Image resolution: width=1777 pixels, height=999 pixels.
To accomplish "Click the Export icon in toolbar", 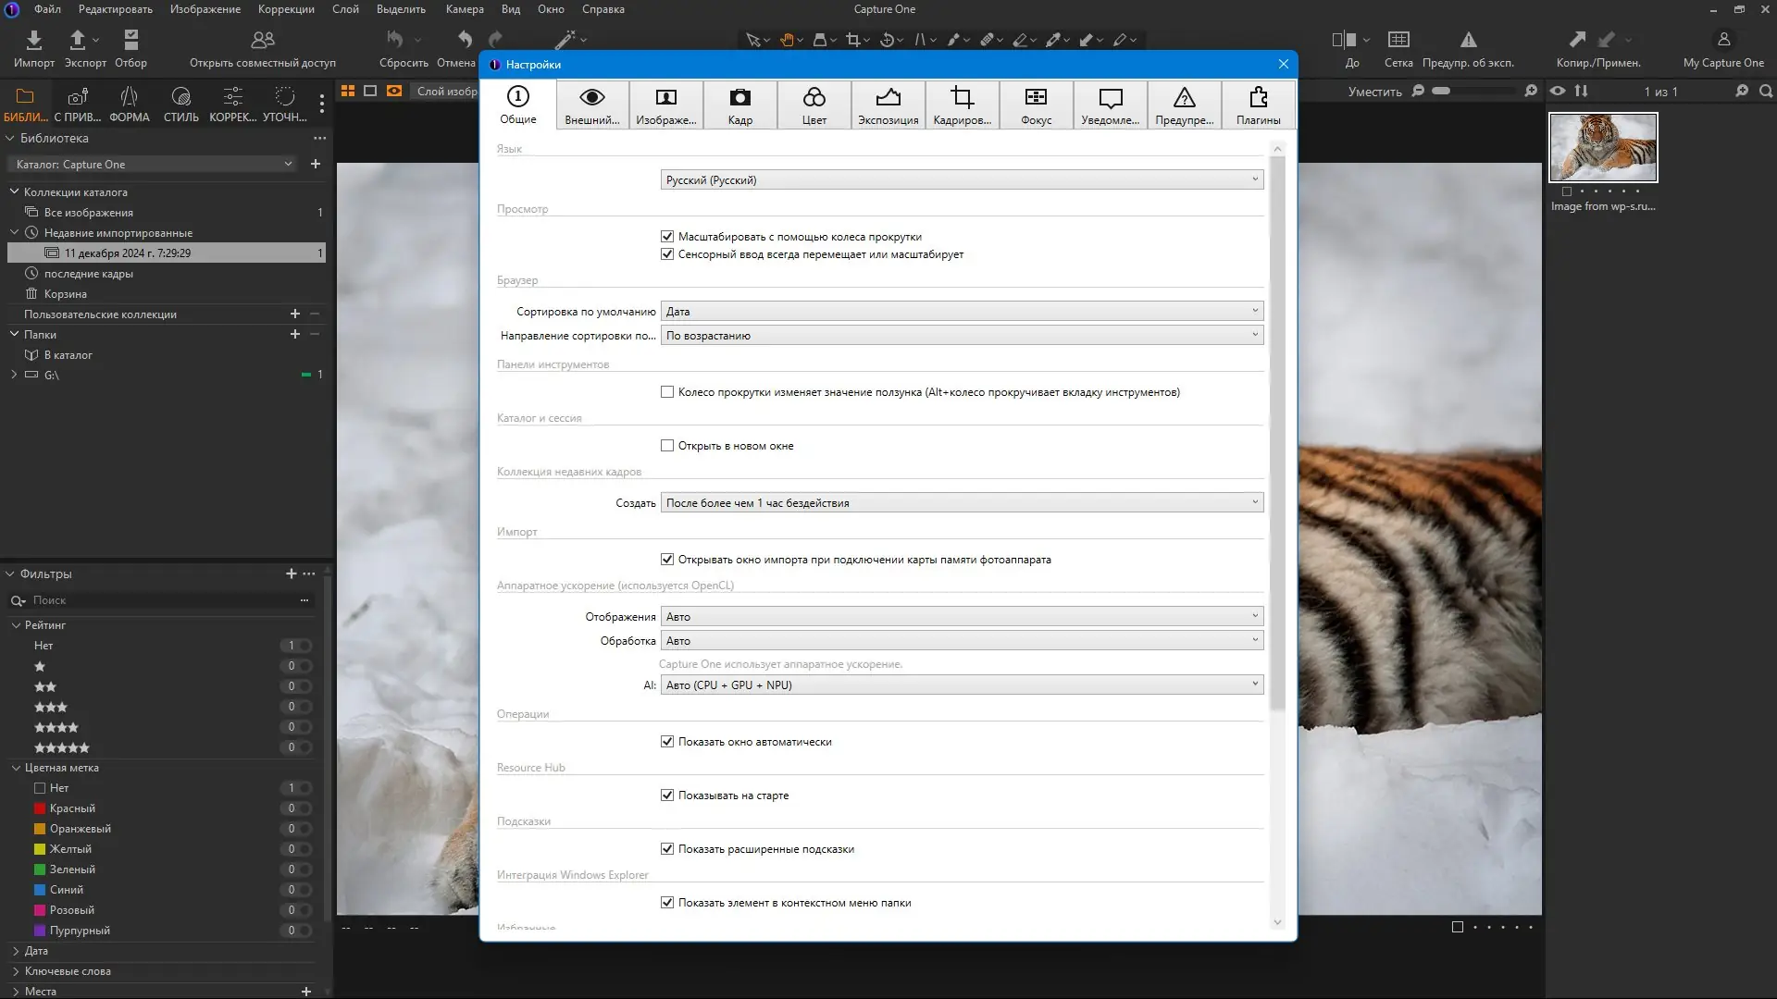I will [78, 41].
